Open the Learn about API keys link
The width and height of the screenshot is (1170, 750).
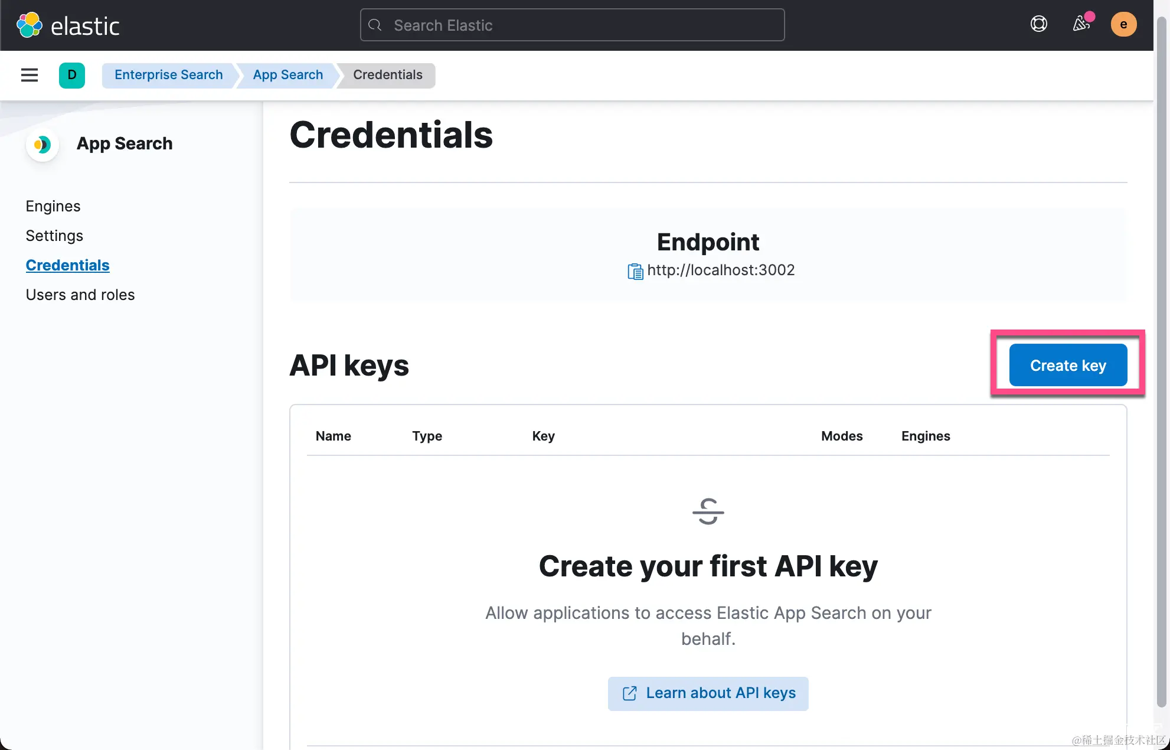(x=708, y=693)
